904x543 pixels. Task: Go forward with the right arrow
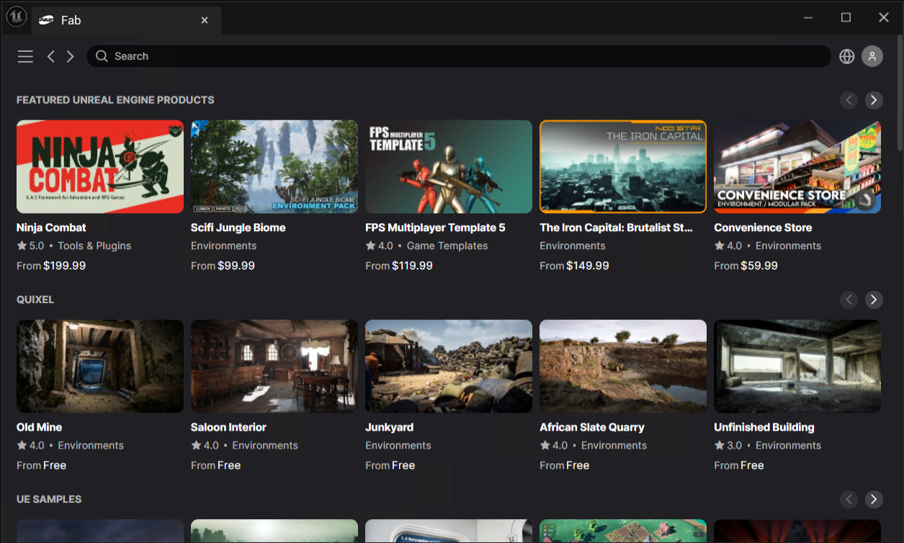click(70, 56)
